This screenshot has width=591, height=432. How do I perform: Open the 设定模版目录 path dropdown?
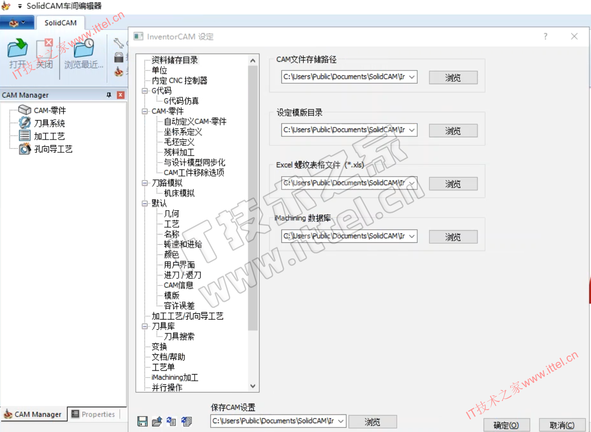coord(412,130)
